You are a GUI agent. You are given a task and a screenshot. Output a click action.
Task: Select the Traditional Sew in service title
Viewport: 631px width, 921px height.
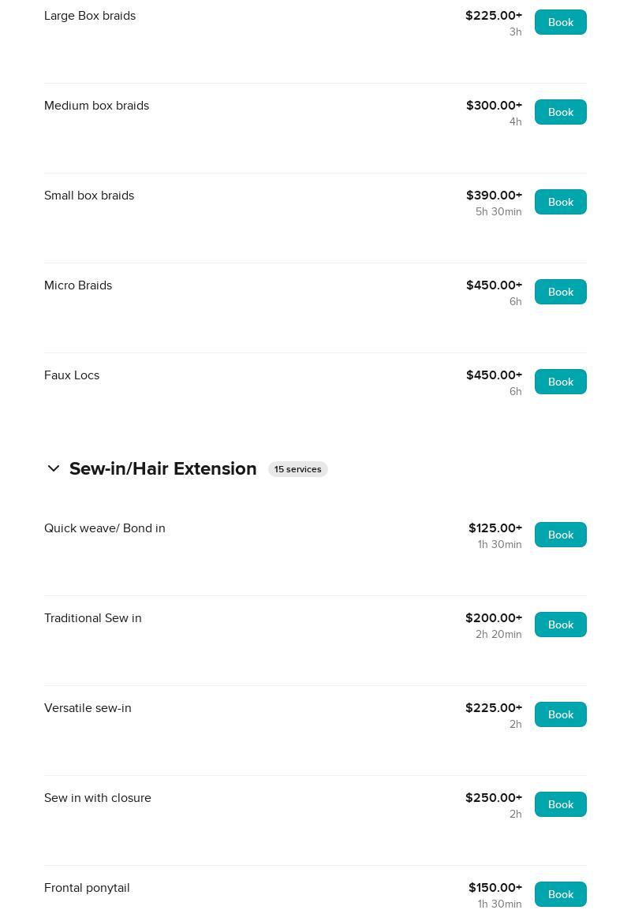(x=93, y=618)
